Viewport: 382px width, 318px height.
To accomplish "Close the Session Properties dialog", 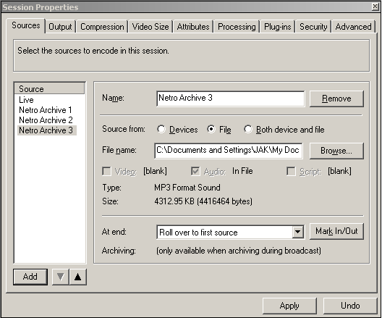I will (x=375, y=7).
